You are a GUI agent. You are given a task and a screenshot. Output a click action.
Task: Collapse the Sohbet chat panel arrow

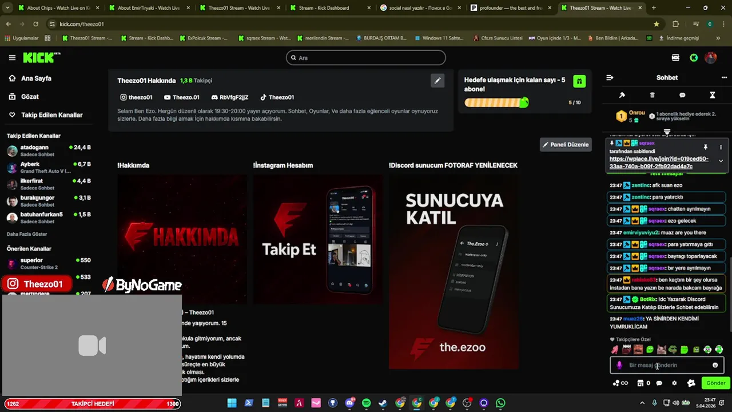pyautogui.click(x=610, y=78)
